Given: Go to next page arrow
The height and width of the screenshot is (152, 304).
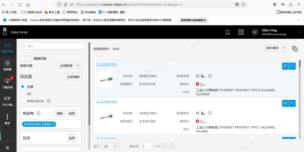Looking at the screenshot, I should [x=172, y=146].
